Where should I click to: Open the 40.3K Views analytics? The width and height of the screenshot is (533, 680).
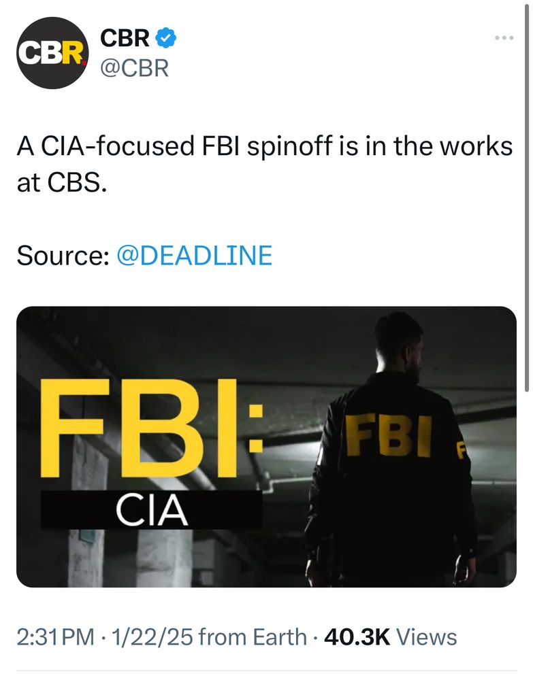[390, 637]
